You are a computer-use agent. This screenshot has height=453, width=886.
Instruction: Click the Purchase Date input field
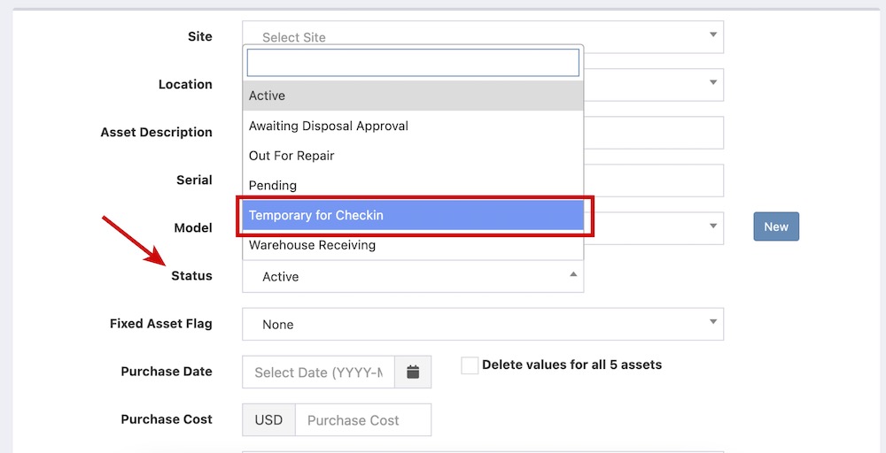(318, 372)
